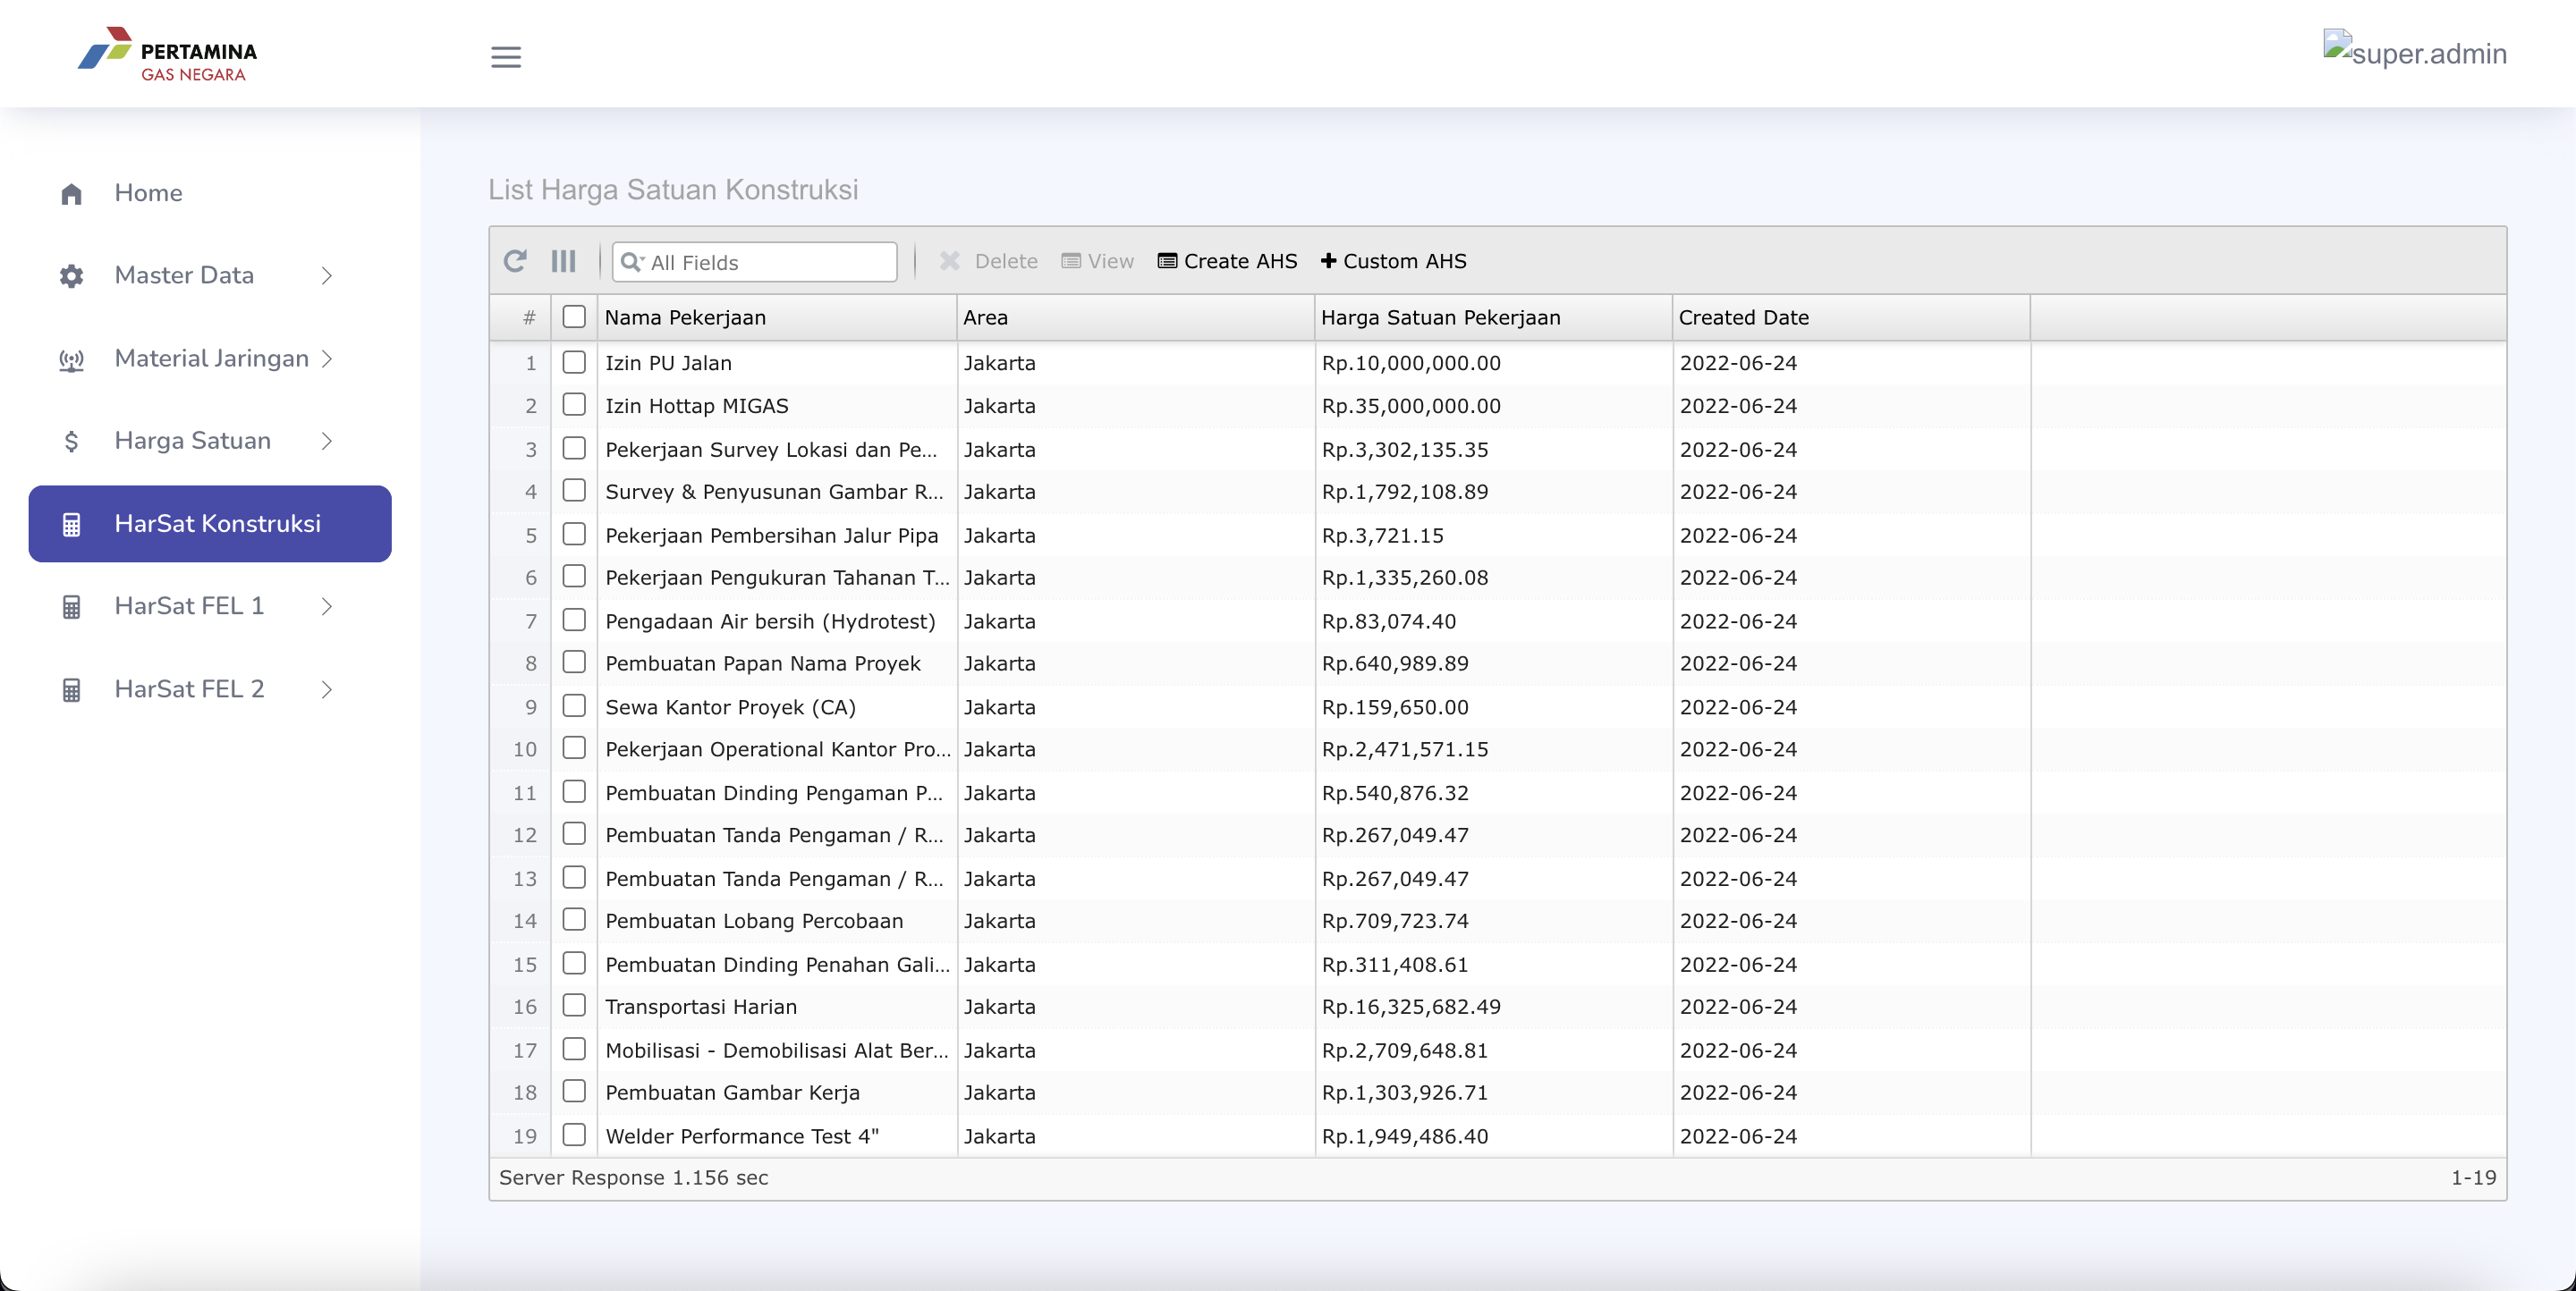Expand the HarSat FEL 1 chevron
The width and height of the screenshot is (2576, 1291).
[x=326, y=606]
